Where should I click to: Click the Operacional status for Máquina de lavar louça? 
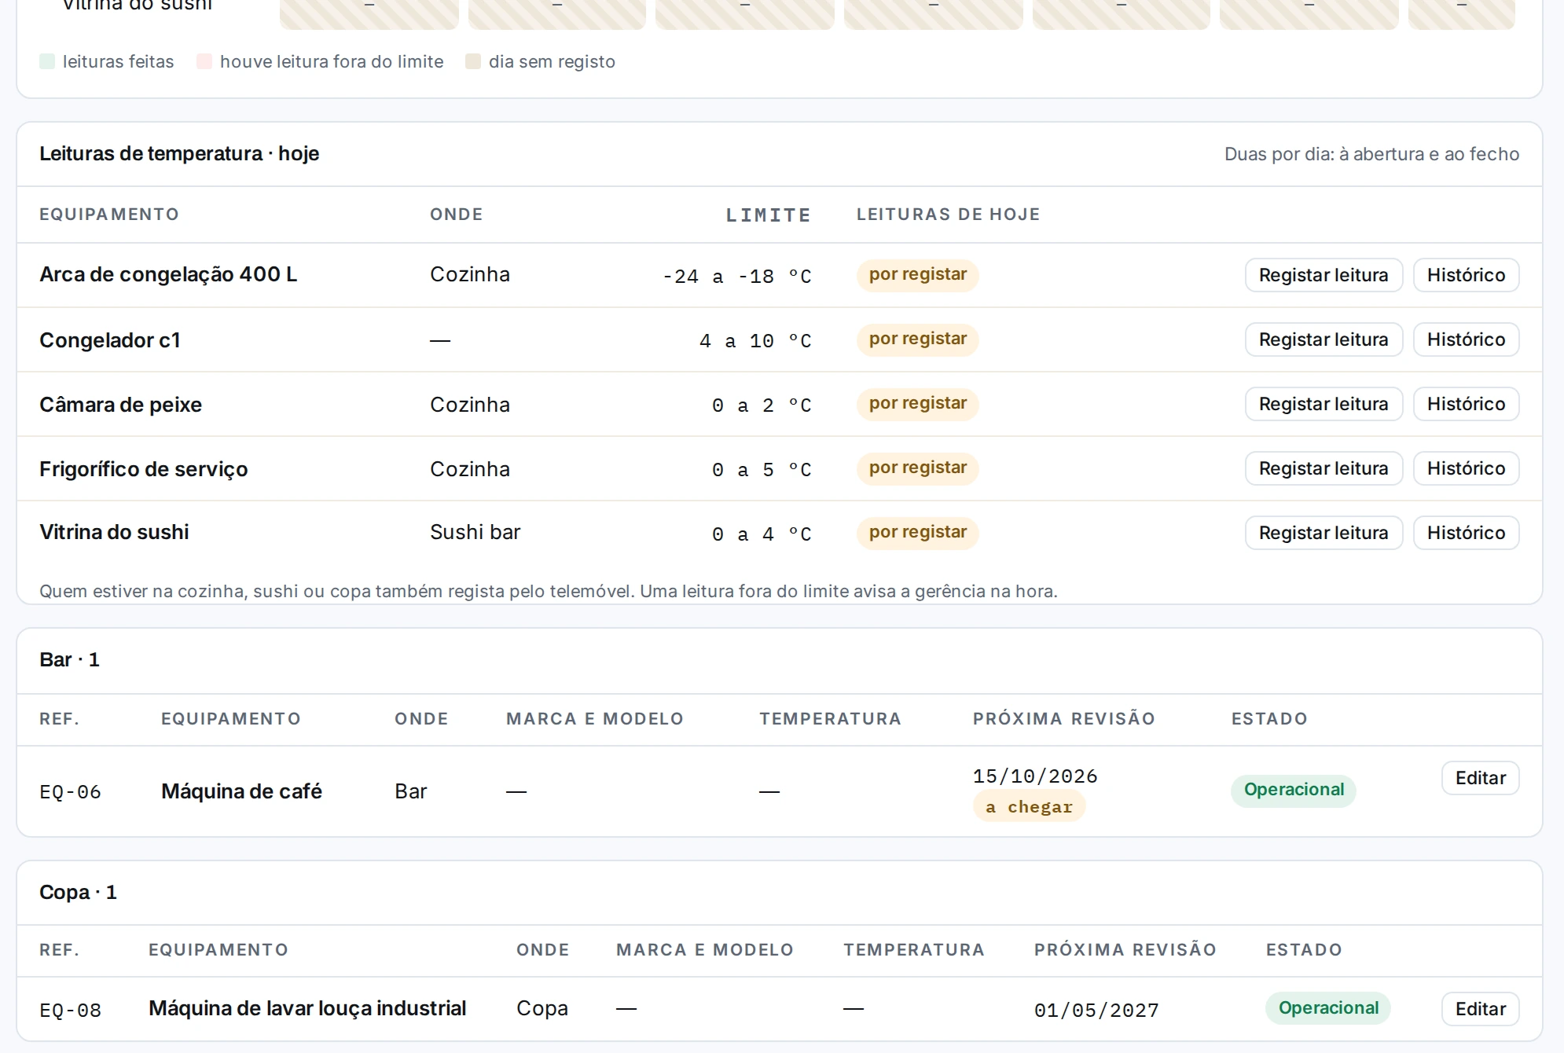[x=1328, y=1008]
